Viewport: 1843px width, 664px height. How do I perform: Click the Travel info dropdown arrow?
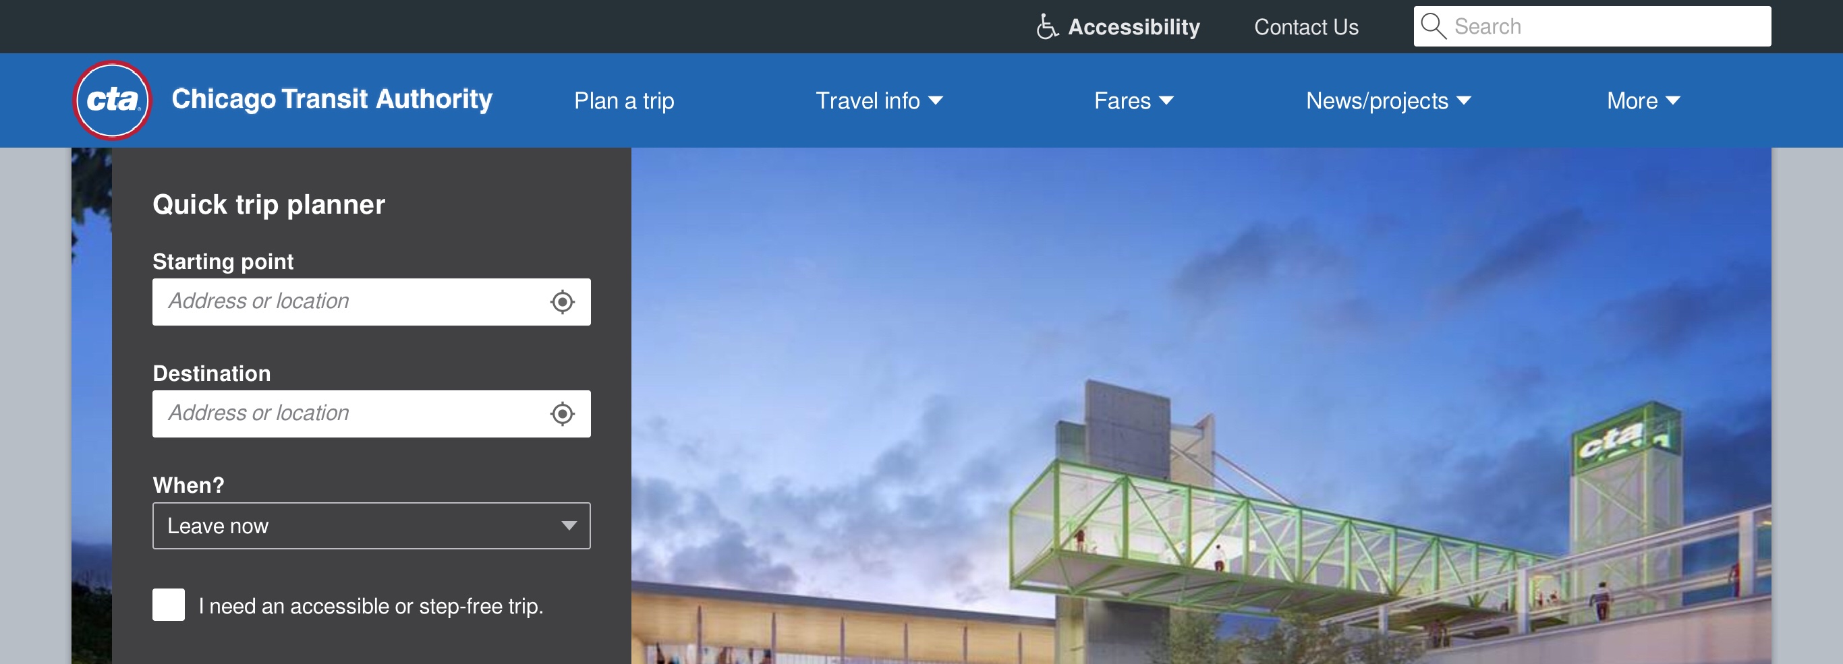(x=935, y=100)
